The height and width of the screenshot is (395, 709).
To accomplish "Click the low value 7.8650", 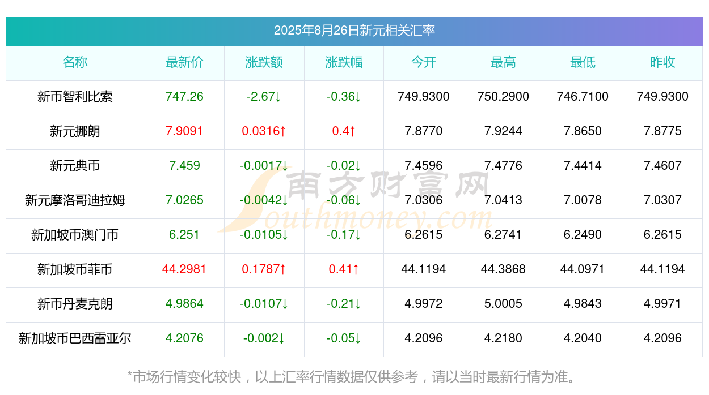I will [x=583, y=131].
